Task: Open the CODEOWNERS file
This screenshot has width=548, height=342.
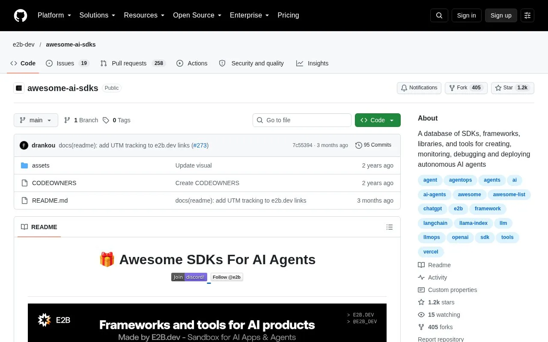Action: pyautogui.click(x=54, y=183)
